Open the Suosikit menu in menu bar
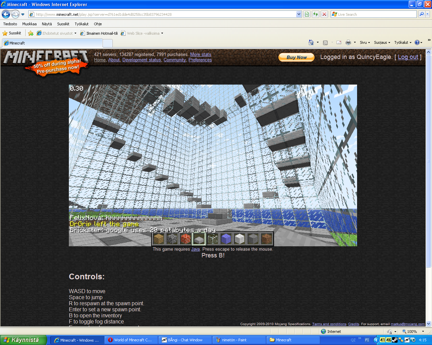This screenshot has width=432, height=345. (x=63, y=24)
